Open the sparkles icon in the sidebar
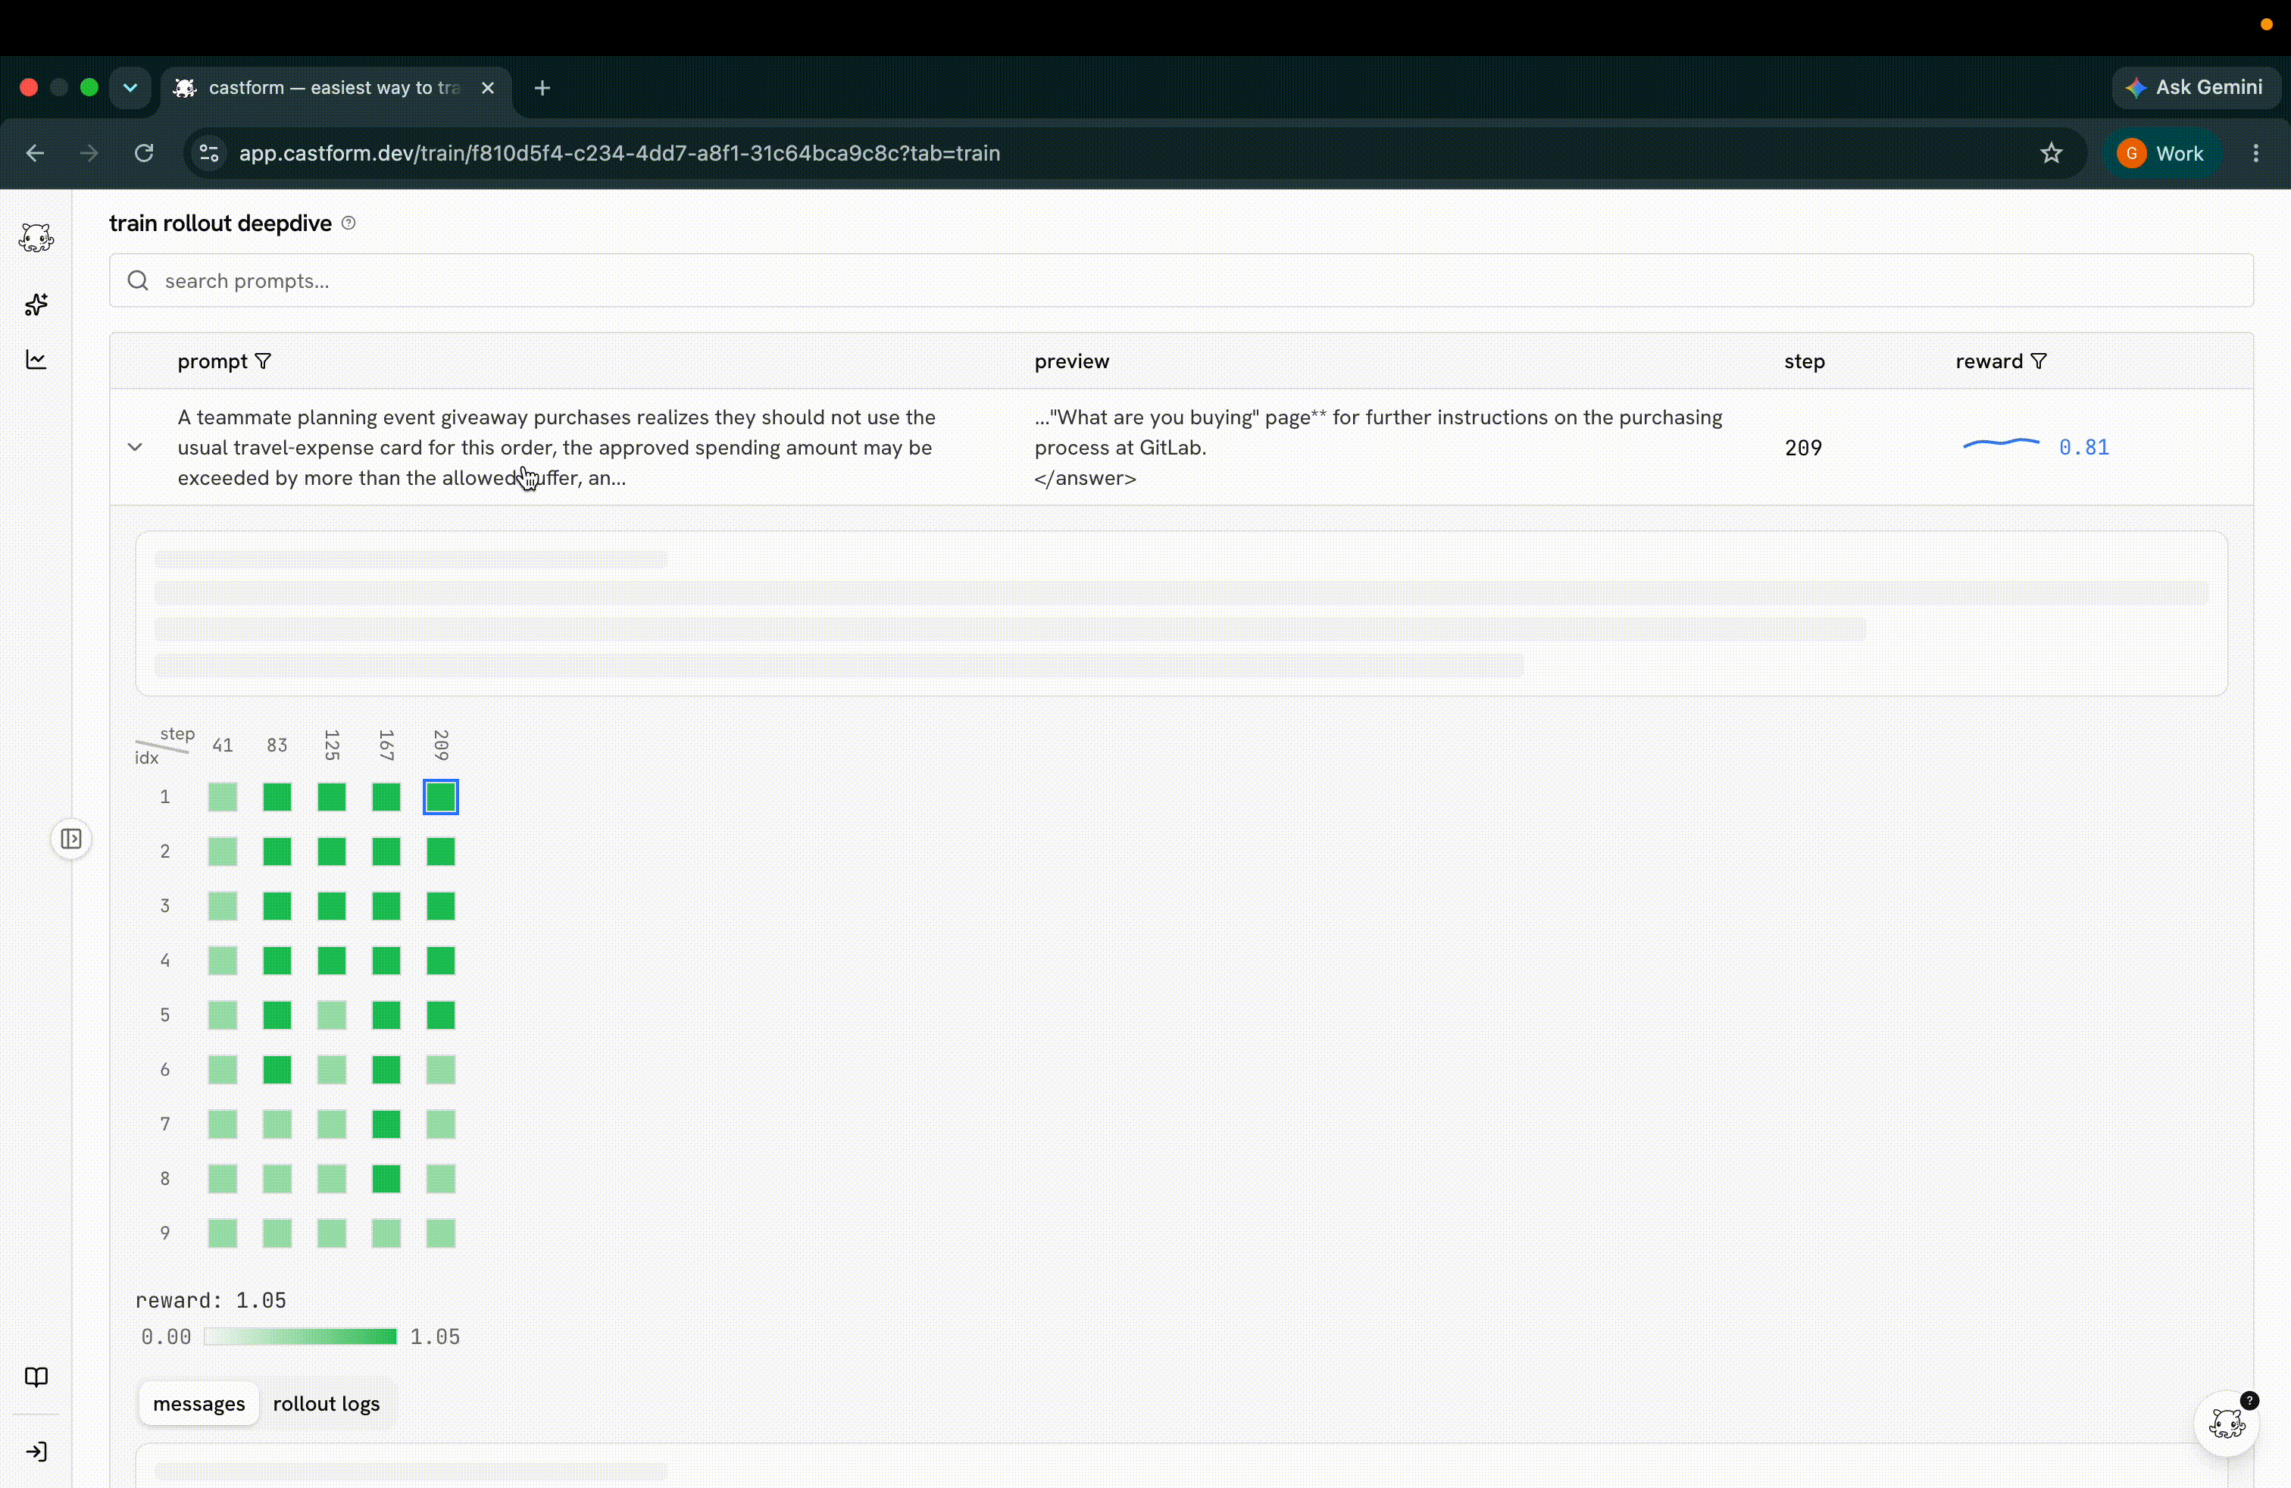This screenshot has height=1488, width=2291. (x=36, y=305)
